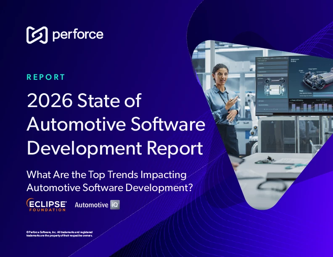Click the Eclipse Foundation logo
333x257 pixels.
47,205
